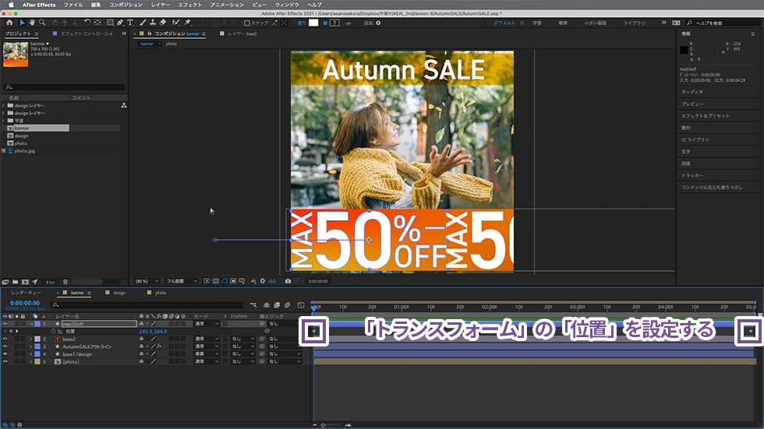Select the Zoom magnifier tool
764x429 pixels.
pyautogui.click(x=42, y=23)
